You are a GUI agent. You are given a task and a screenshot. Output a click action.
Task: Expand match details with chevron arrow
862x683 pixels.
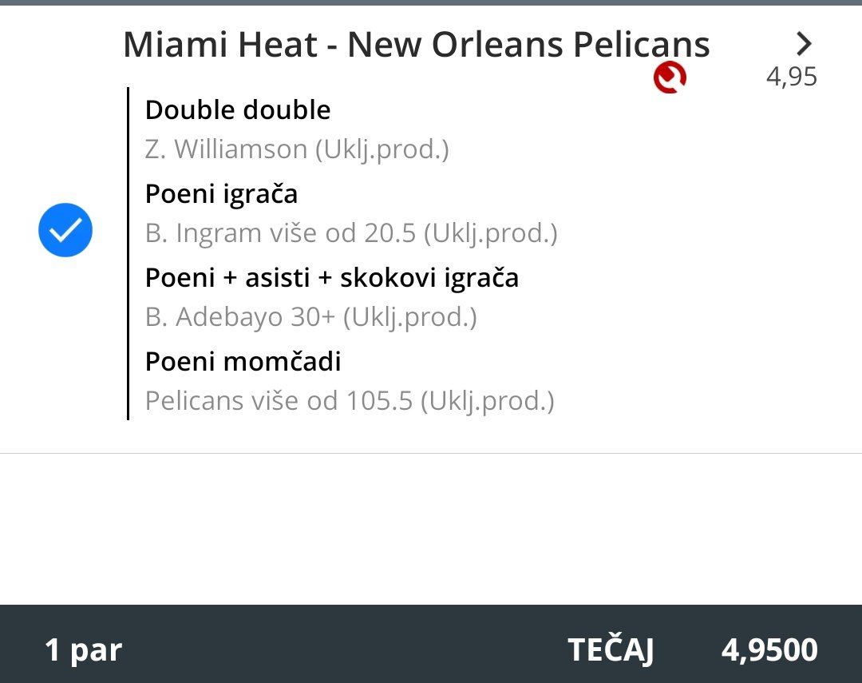804,43
